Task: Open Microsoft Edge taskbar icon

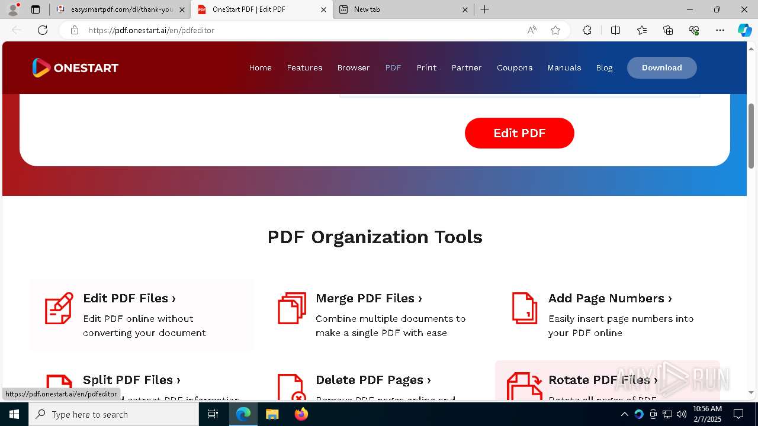Action: pos(243,414)
